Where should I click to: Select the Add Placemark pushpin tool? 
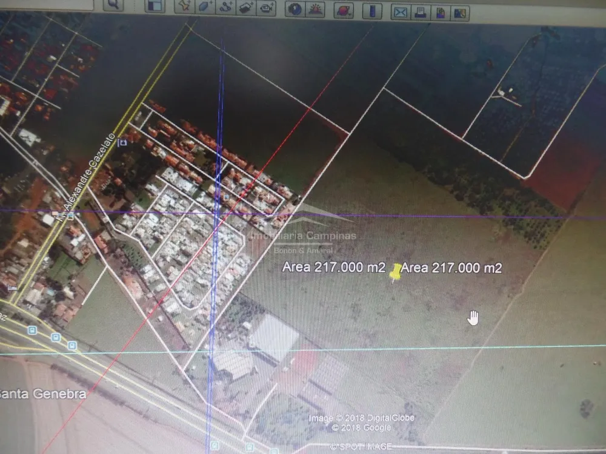(x=184, y=7)
